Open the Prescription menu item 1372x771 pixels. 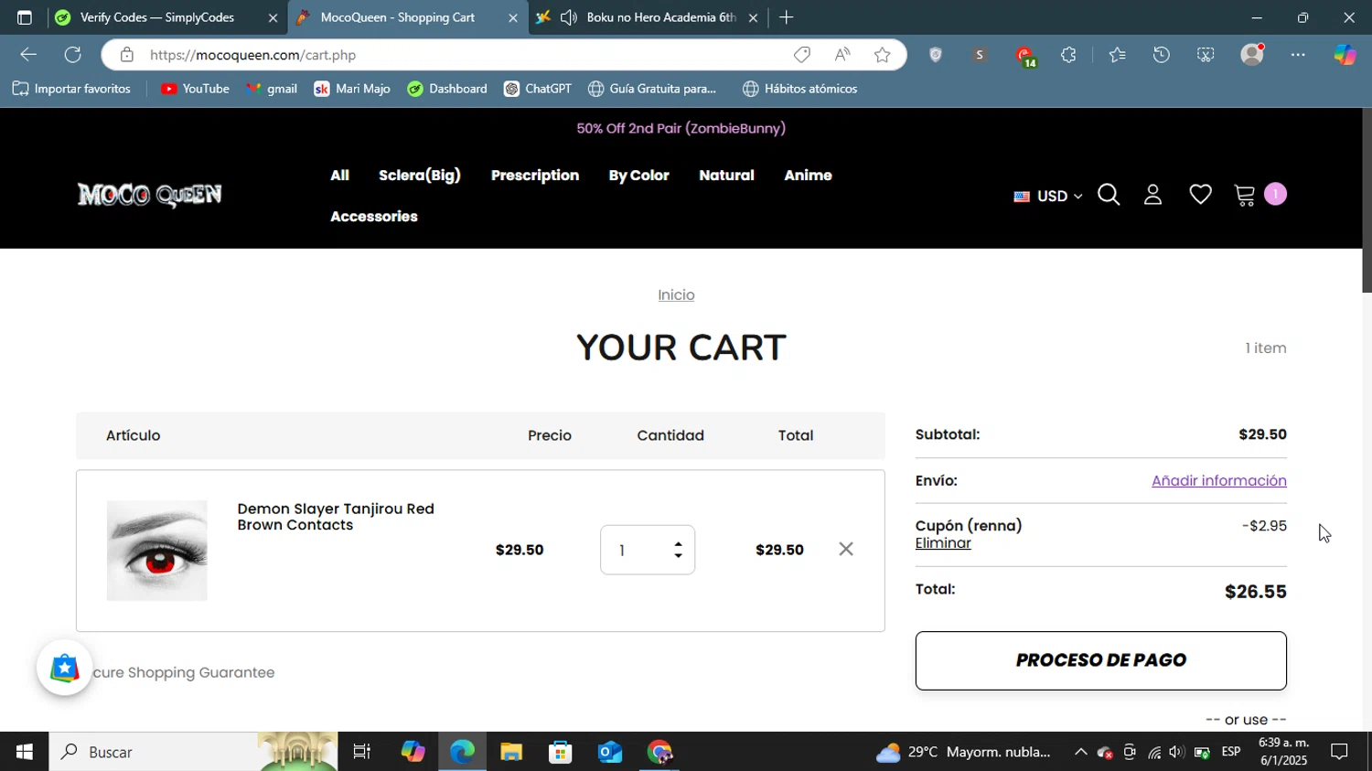[x=535, y=176]
